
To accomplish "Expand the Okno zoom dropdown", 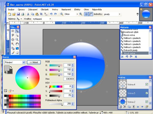I will [x=76, y=14].
